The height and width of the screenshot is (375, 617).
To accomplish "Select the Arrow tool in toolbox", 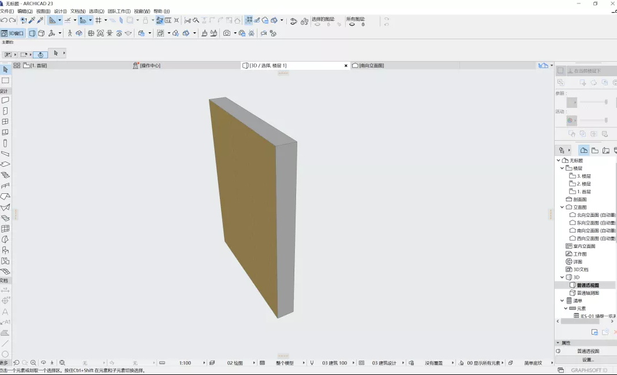I will [5, 70].
